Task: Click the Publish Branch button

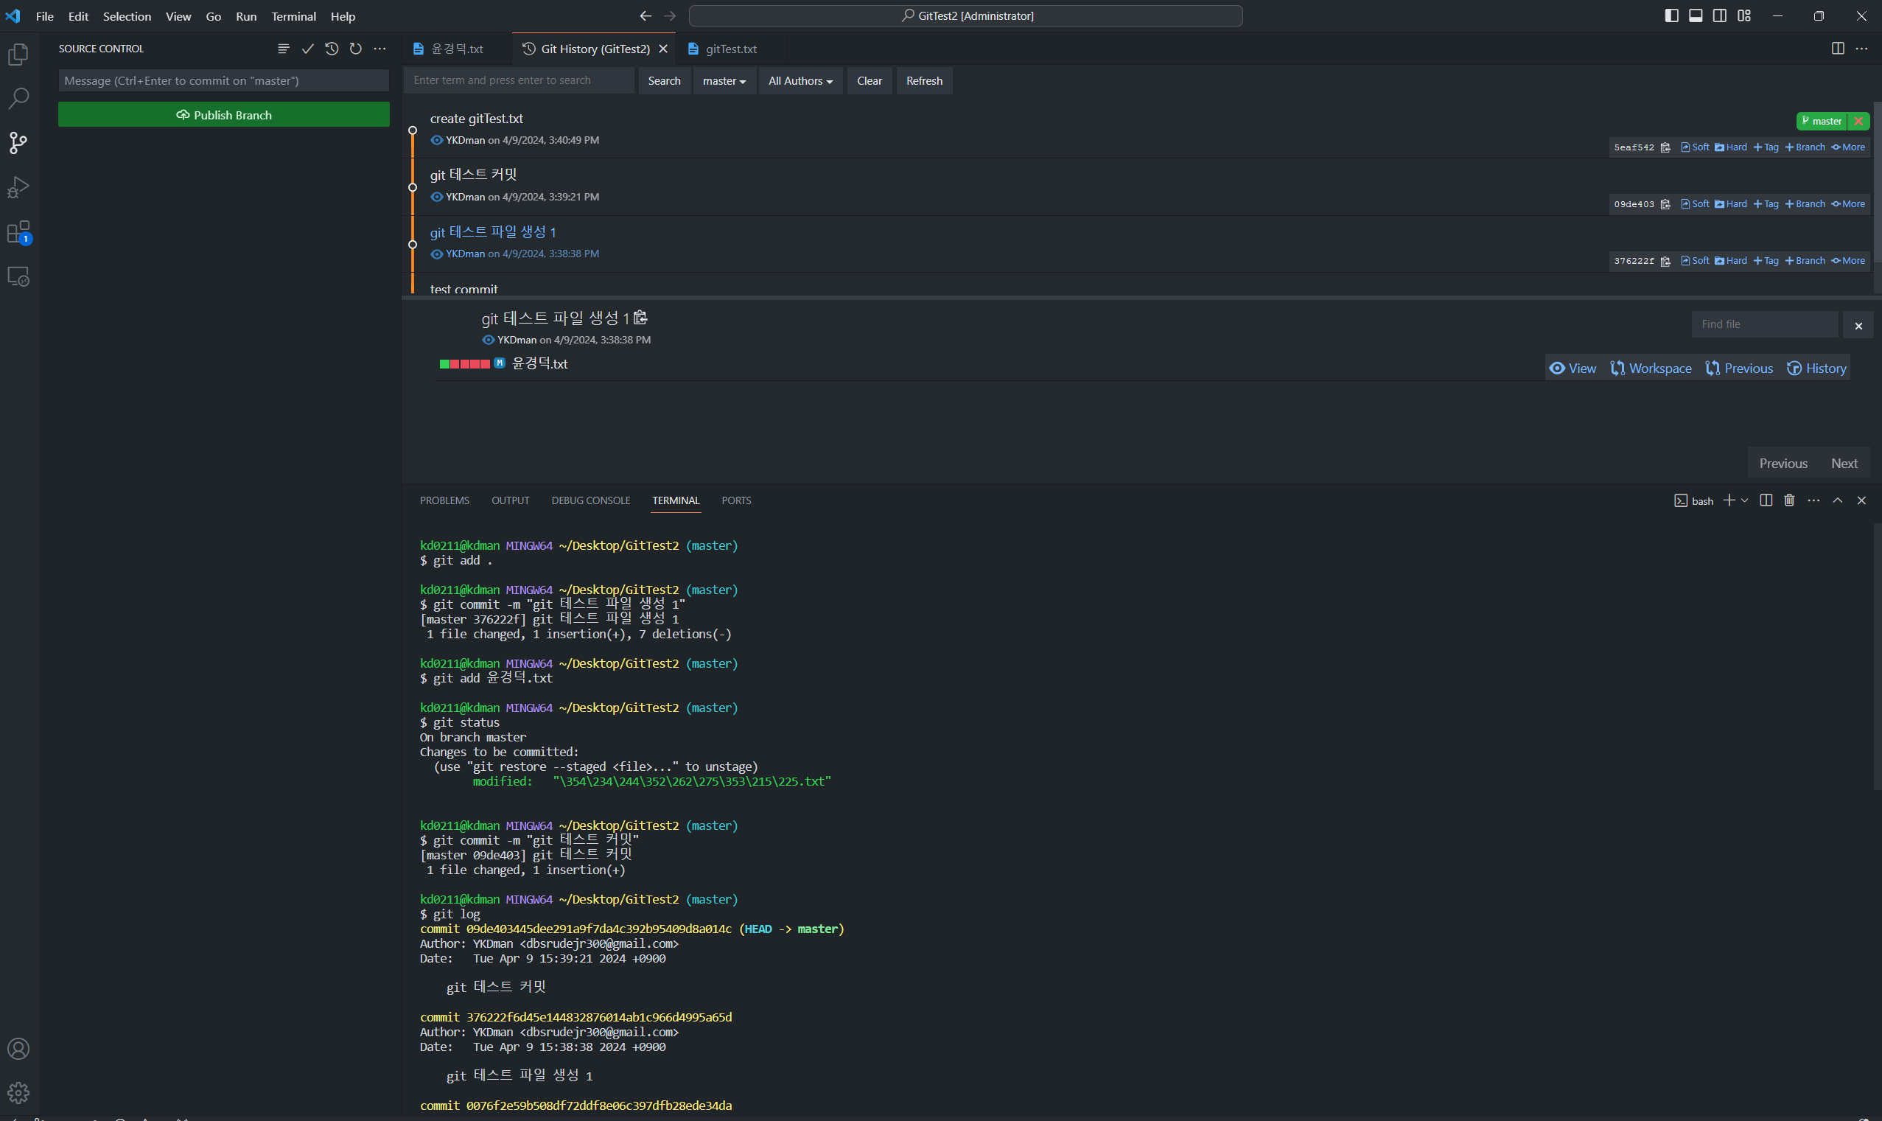Action: (223, 115)
